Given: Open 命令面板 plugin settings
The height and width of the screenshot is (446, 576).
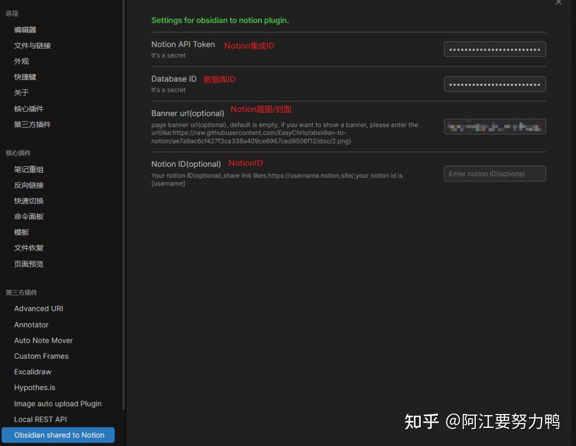Looking at the screenshot, I should pos(29,216).
